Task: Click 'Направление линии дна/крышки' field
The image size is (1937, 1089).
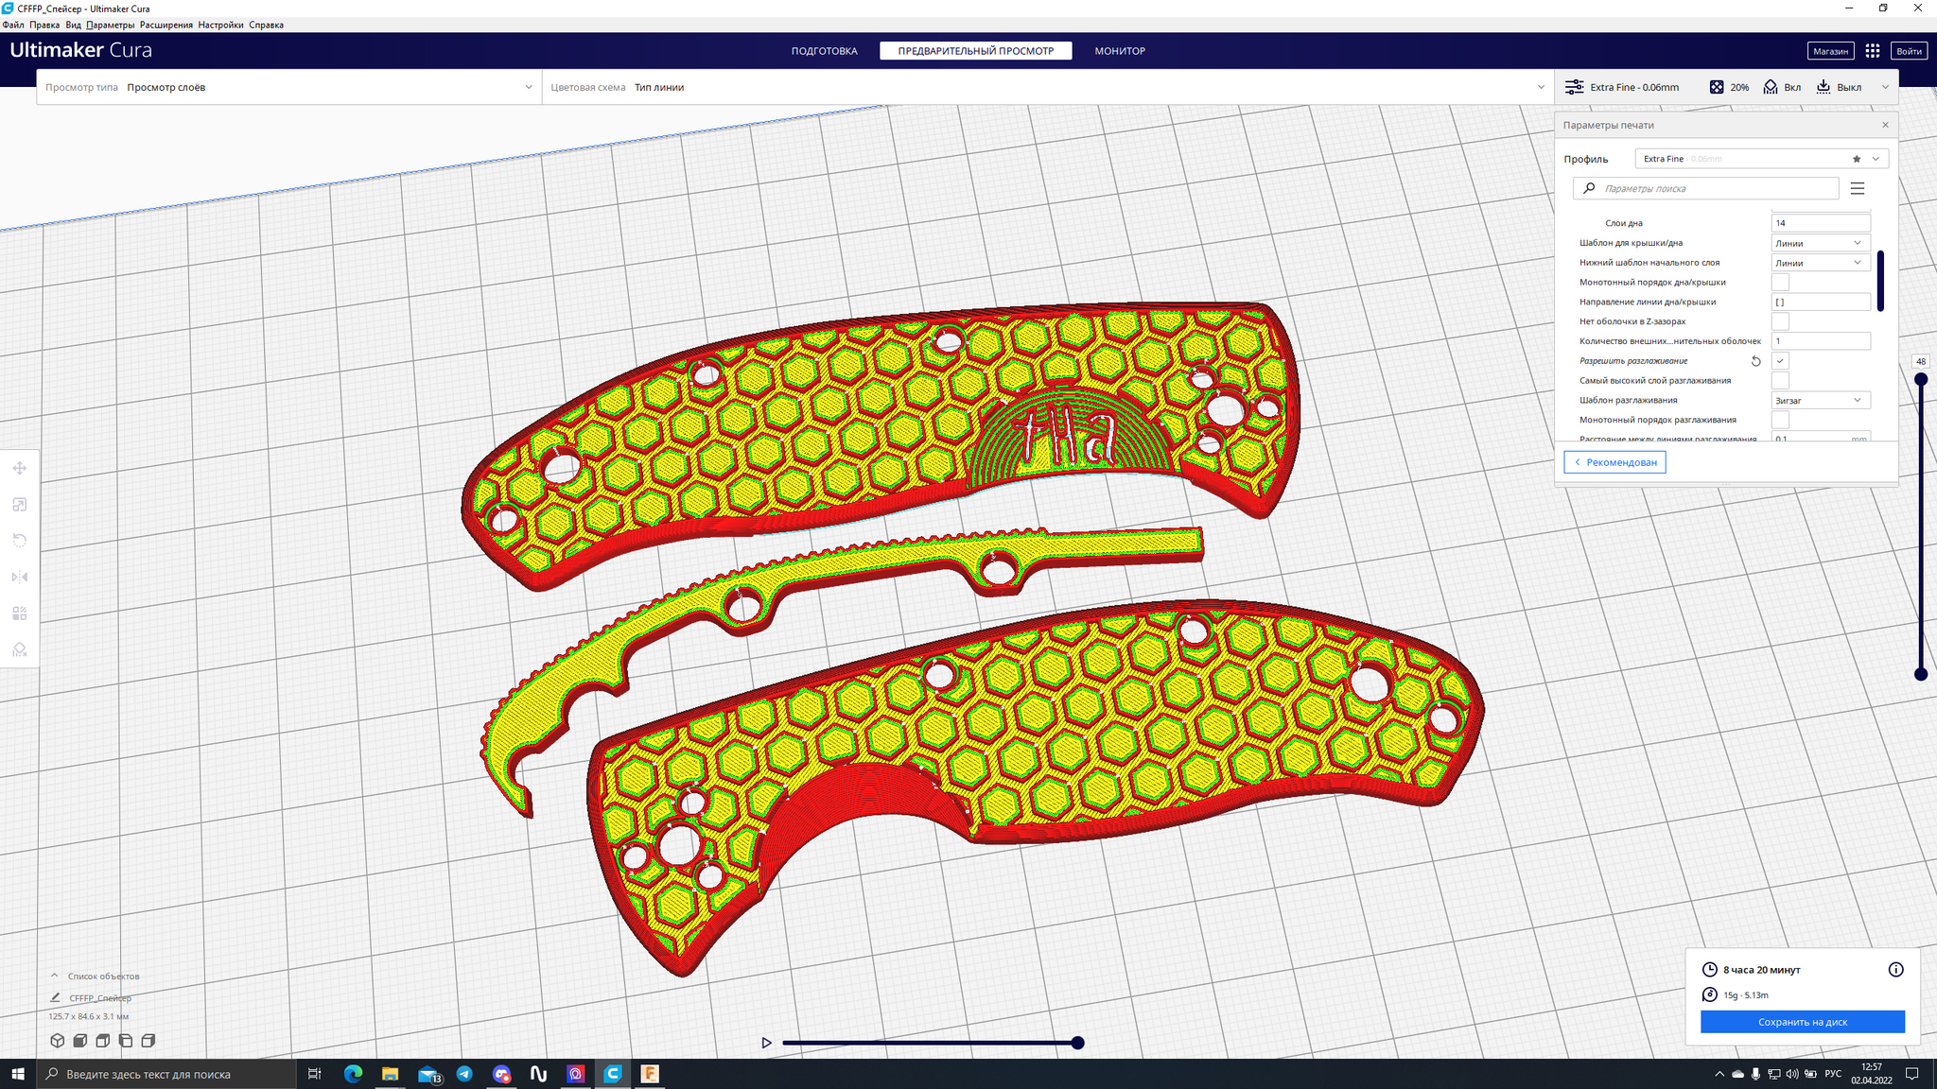Action: coord(1821,302)
